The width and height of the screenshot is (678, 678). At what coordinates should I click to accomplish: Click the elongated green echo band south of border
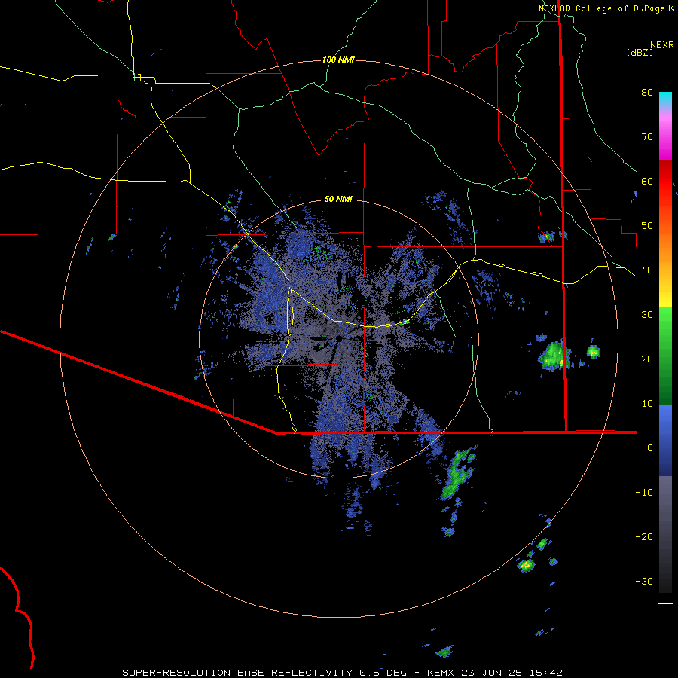(x=458, y=474)
